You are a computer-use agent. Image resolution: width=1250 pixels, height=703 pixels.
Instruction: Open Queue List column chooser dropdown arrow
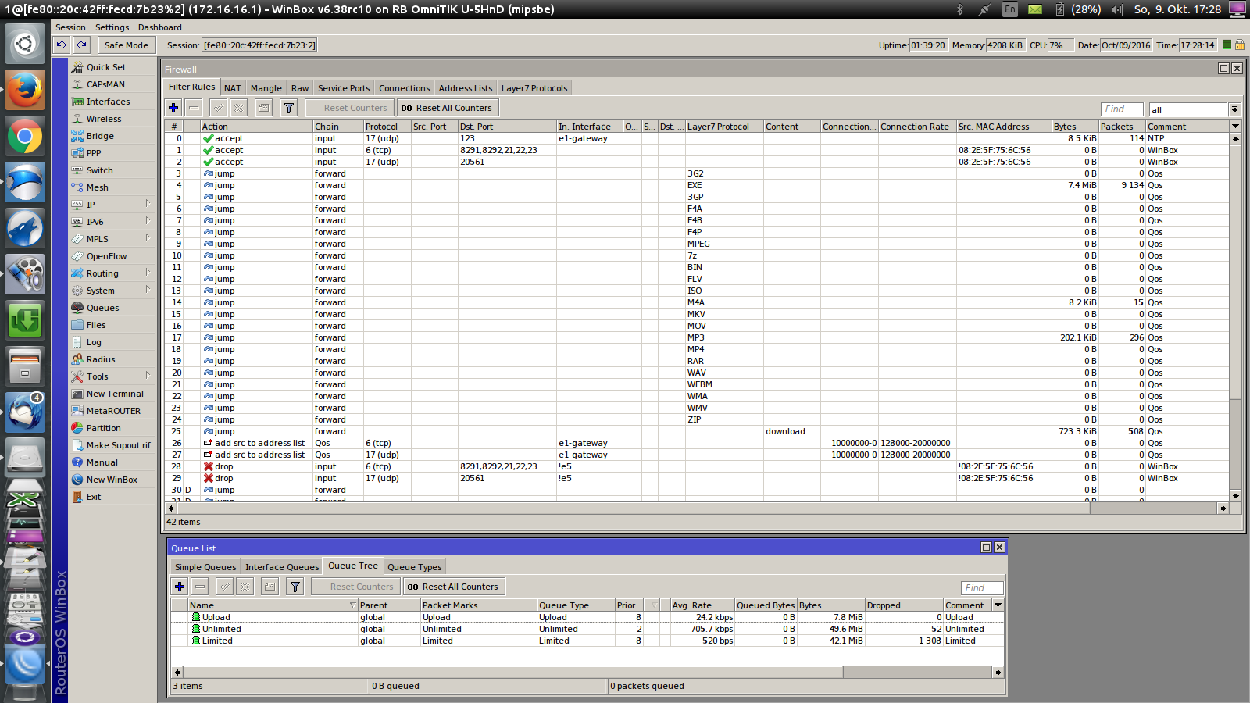coord(998,605)
